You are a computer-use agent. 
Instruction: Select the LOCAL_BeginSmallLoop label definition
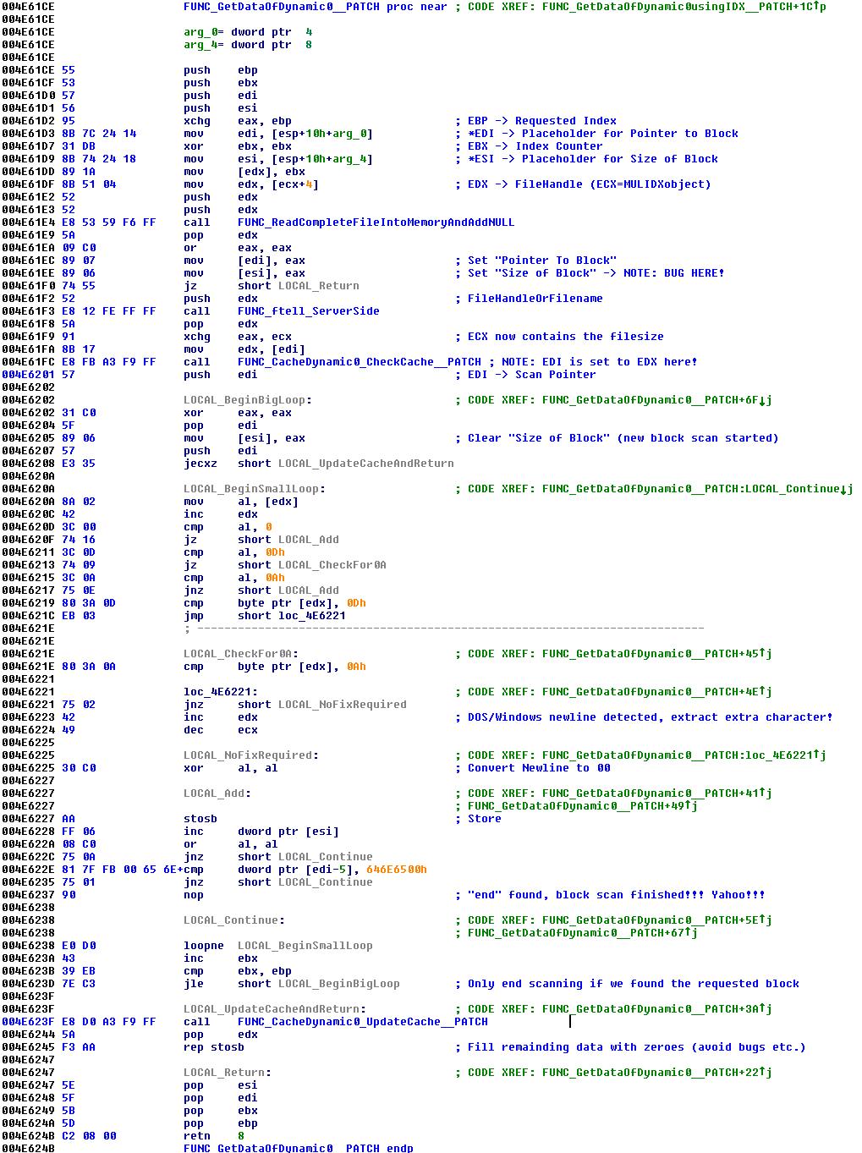pyautogui.click(x=254, y=489)
